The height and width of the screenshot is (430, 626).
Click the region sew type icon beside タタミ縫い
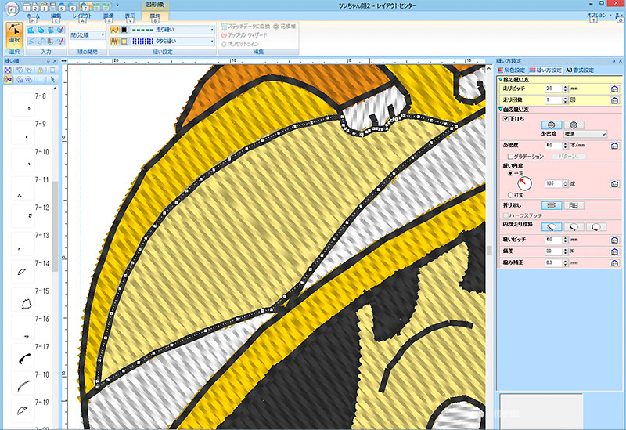click(x=113, y=42)
